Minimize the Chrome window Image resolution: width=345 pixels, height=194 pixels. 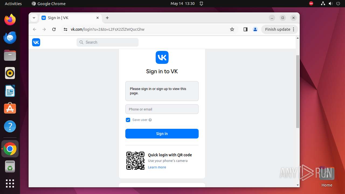[x=272, y=18]
